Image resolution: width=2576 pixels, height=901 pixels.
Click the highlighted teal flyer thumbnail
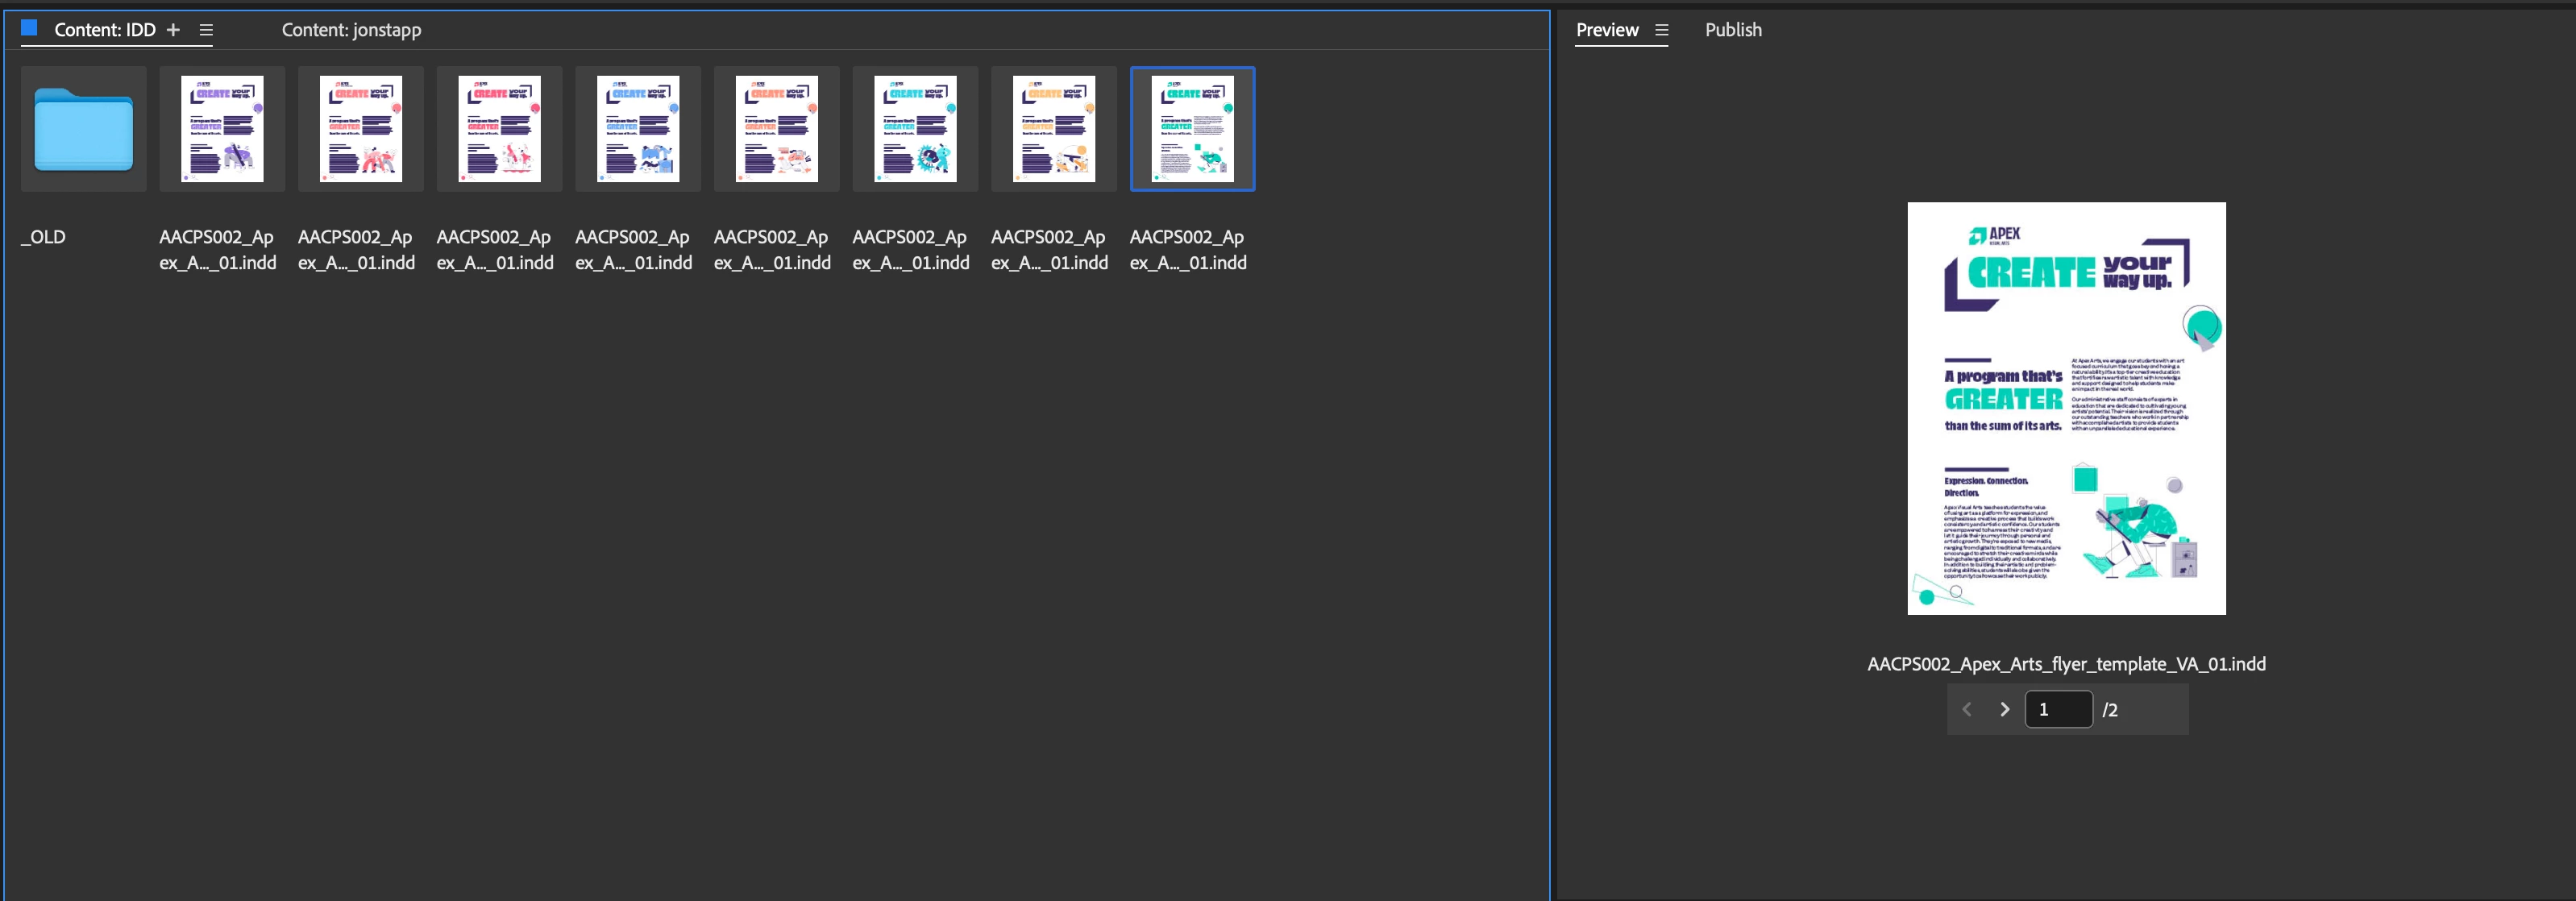click(x=1192, y=129)
